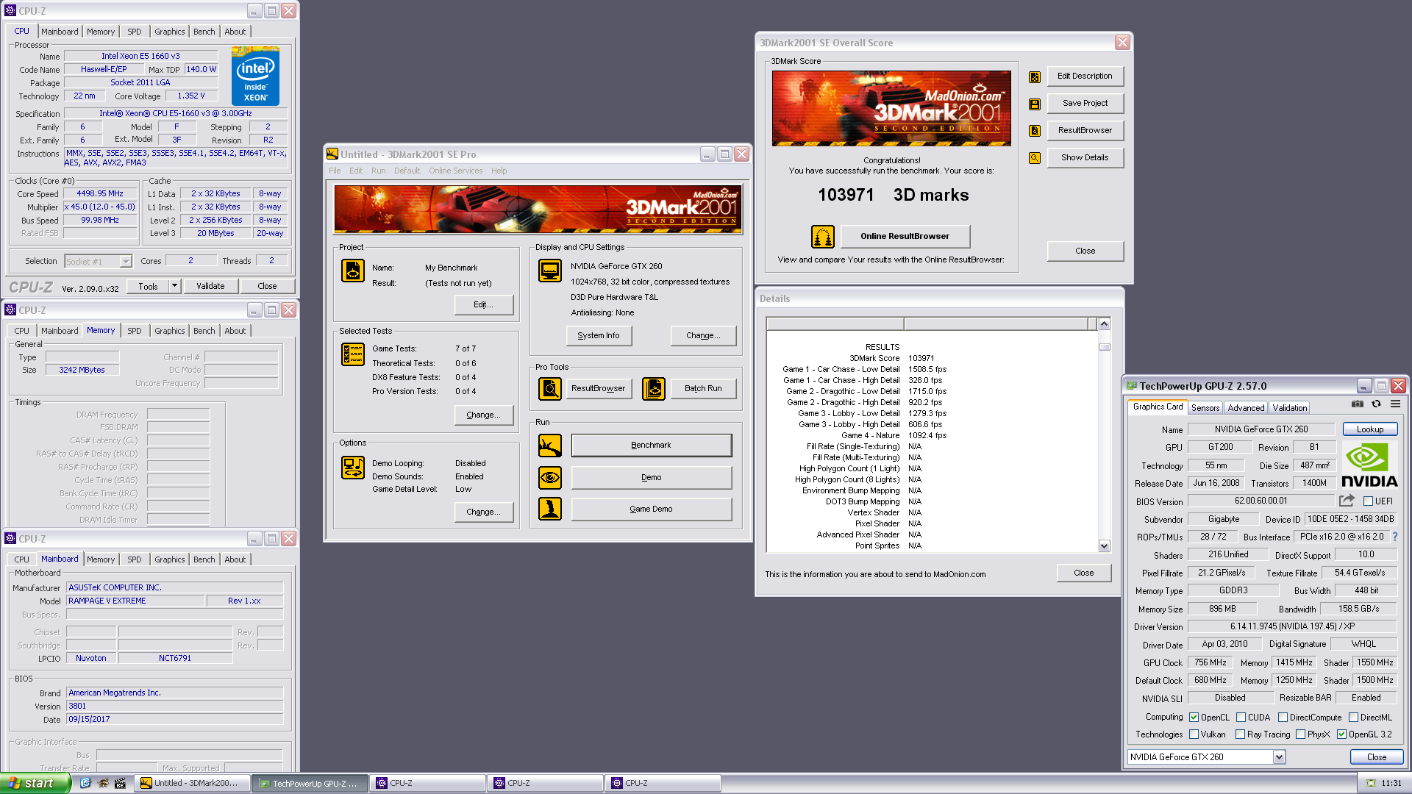Screen dimensions: 1412x794
Task: Start a Batch Run using its icon
Action: point(653,387)
